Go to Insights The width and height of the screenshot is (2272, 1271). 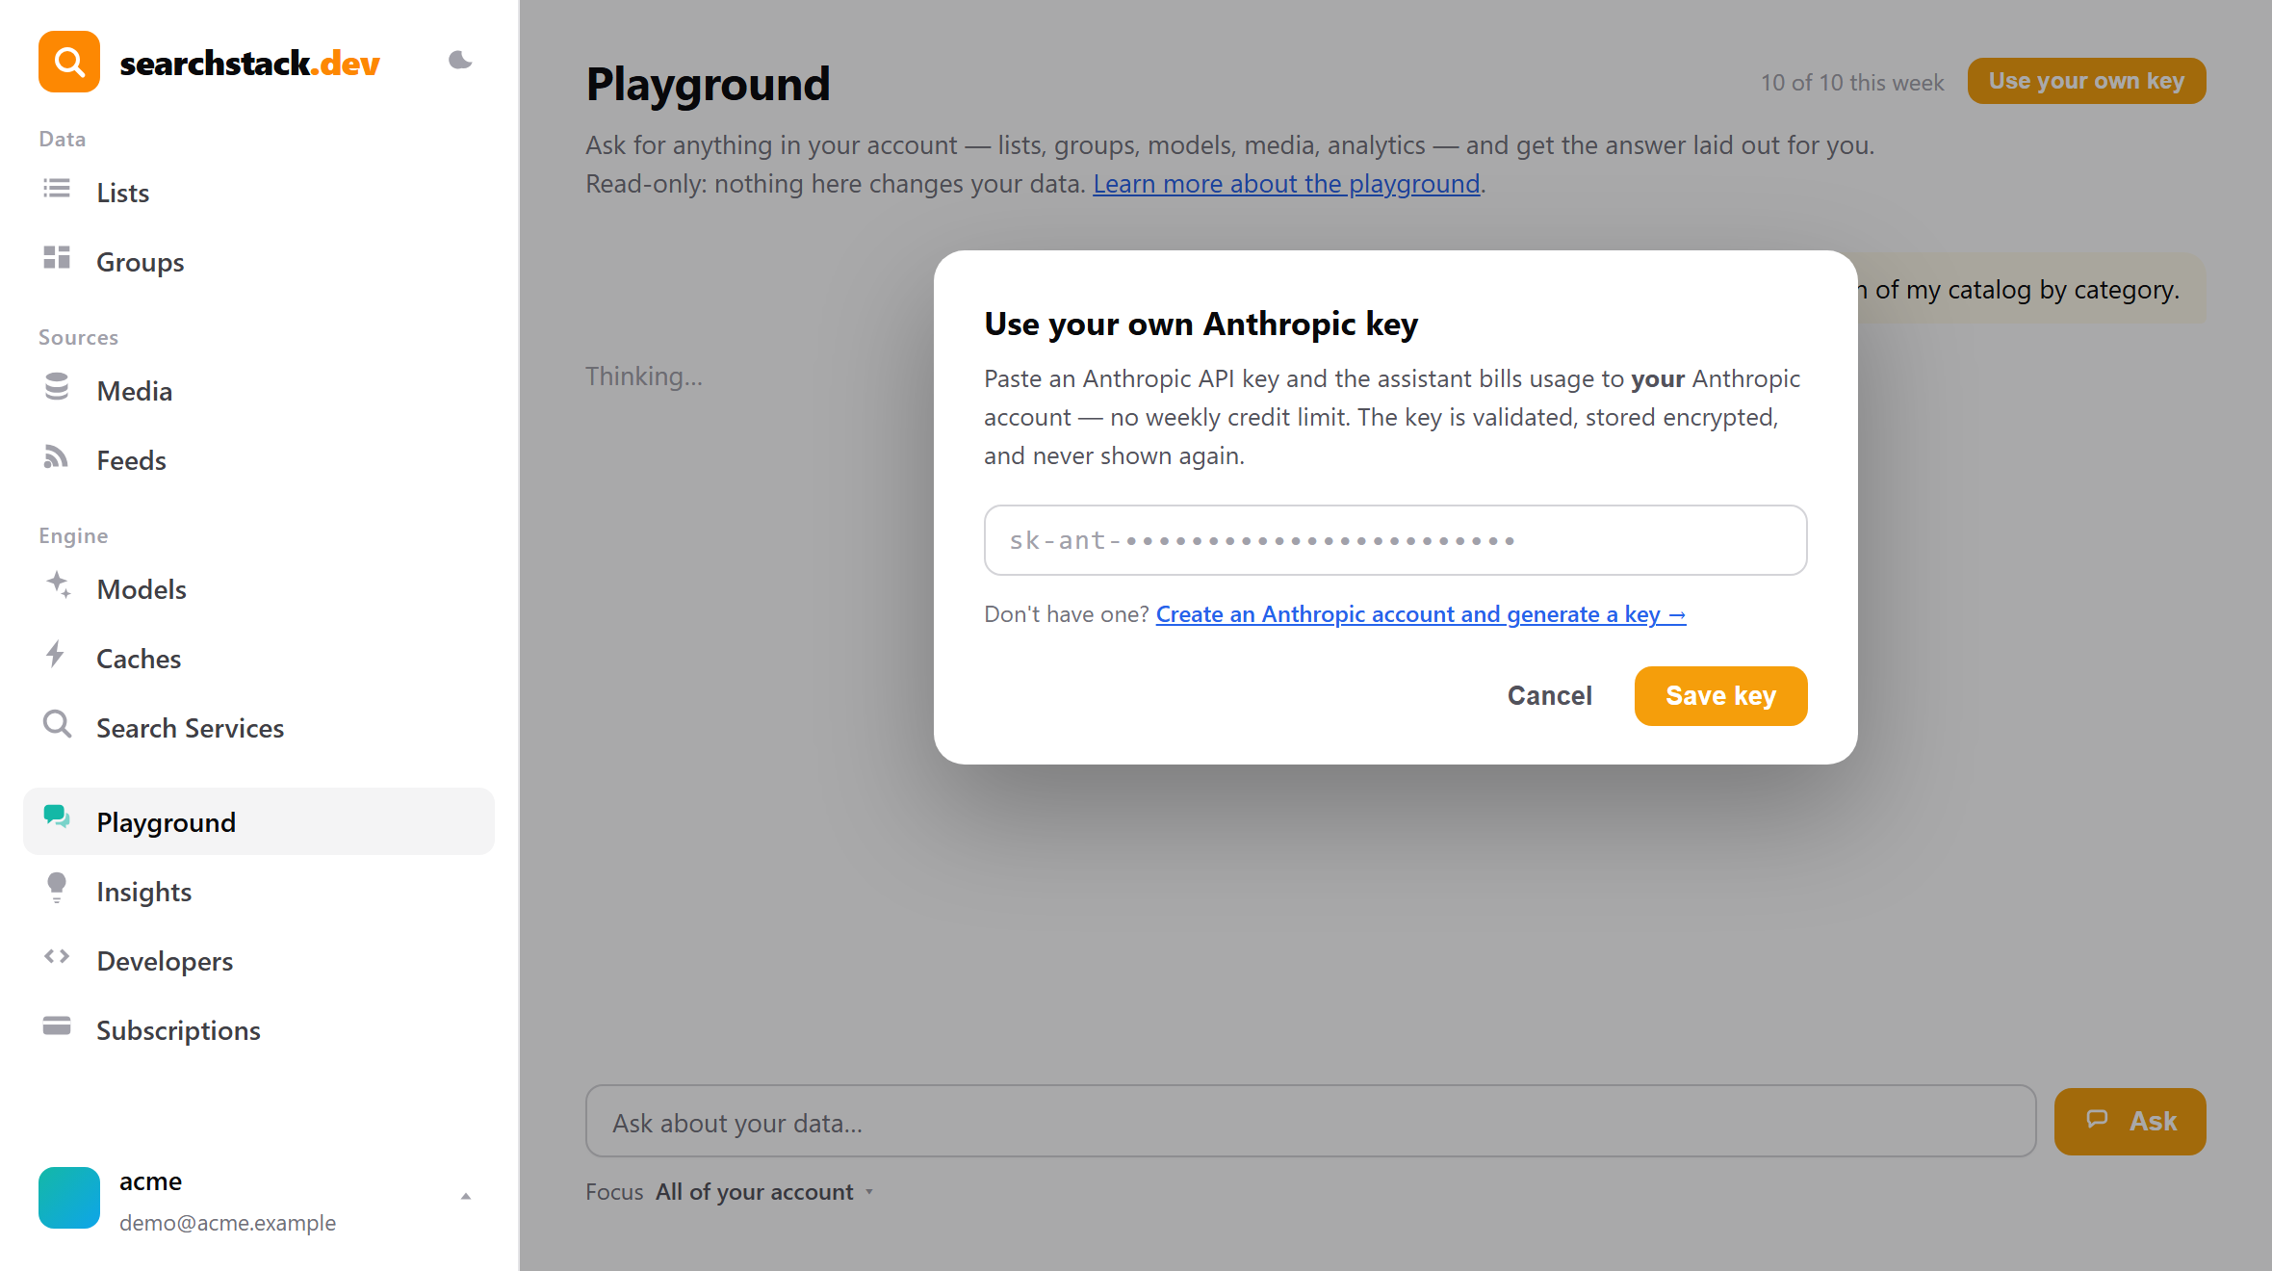click(259, 892)
